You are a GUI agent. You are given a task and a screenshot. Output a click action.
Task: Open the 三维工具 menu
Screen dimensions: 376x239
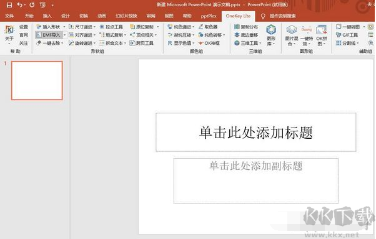(x=248, y=43)
